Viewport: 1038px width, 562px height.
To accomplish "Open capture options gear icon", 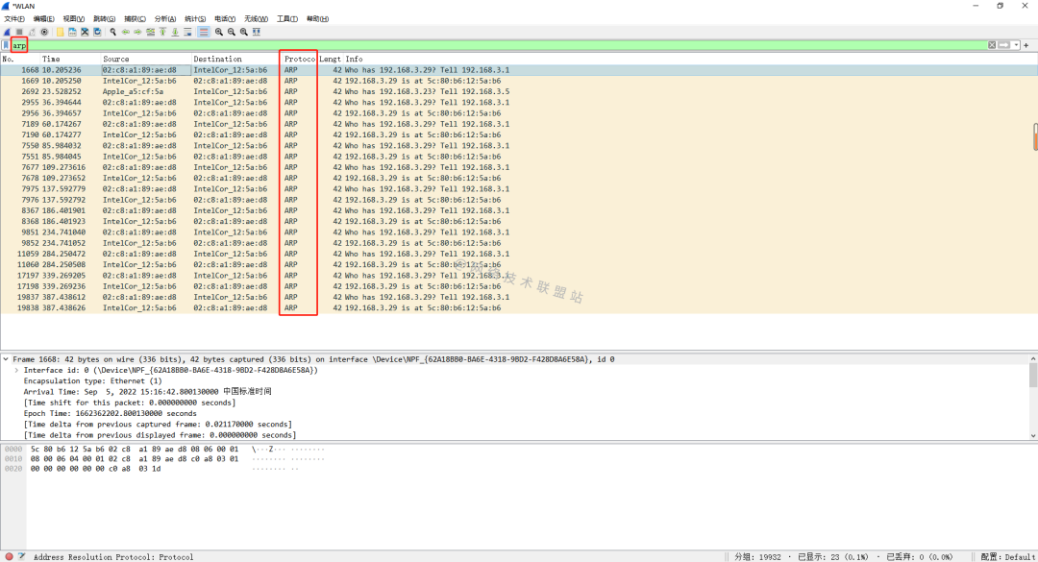I will pyautogui.click(x=44, y=32).
